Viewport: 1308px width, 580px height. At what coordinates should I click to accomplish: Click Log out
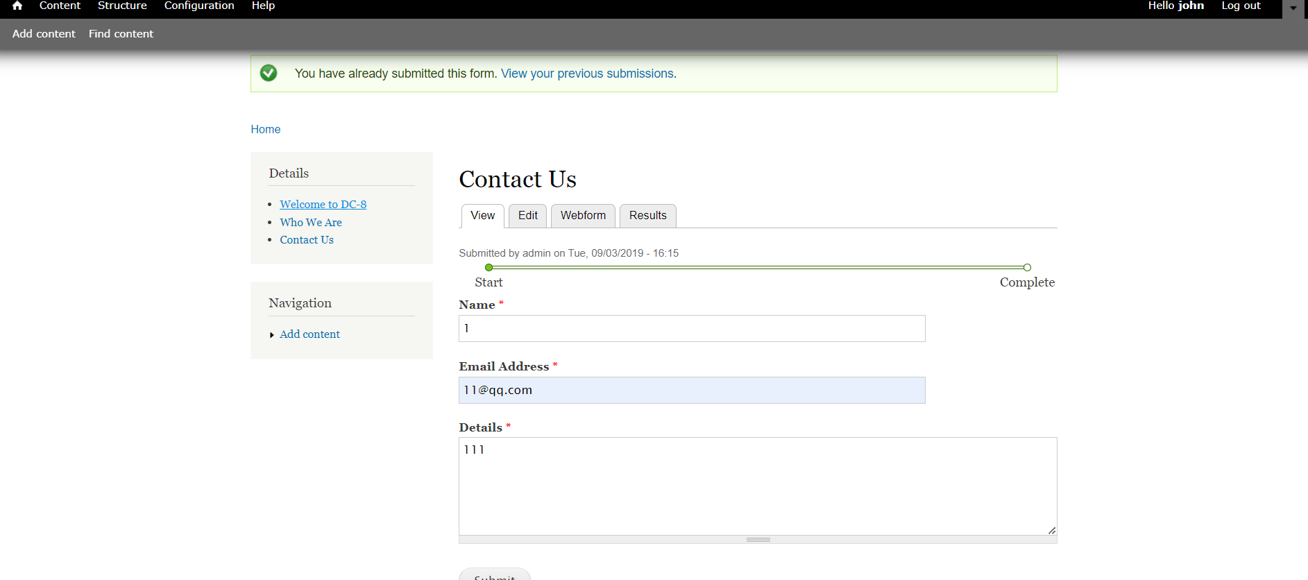(1241, 6)
